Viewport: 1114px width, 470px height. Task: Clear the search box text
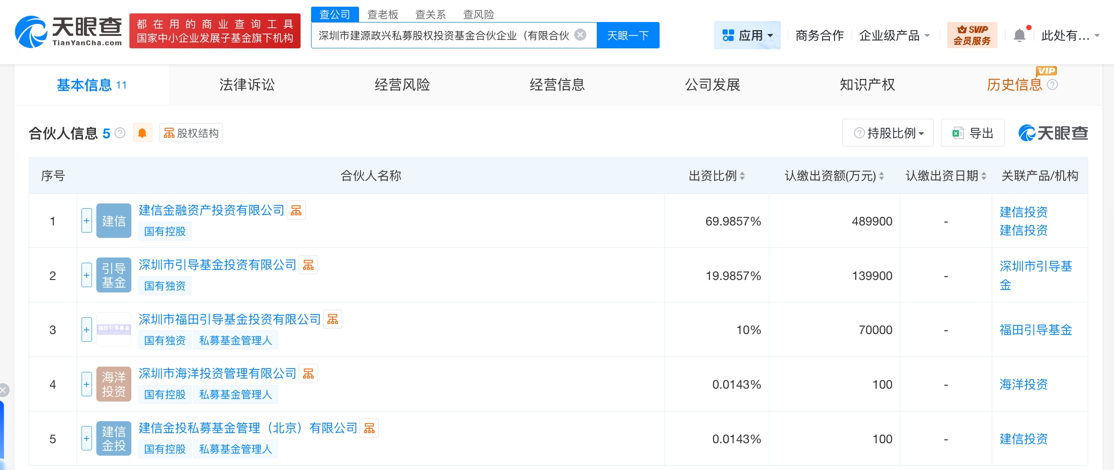tap(580, 35)
